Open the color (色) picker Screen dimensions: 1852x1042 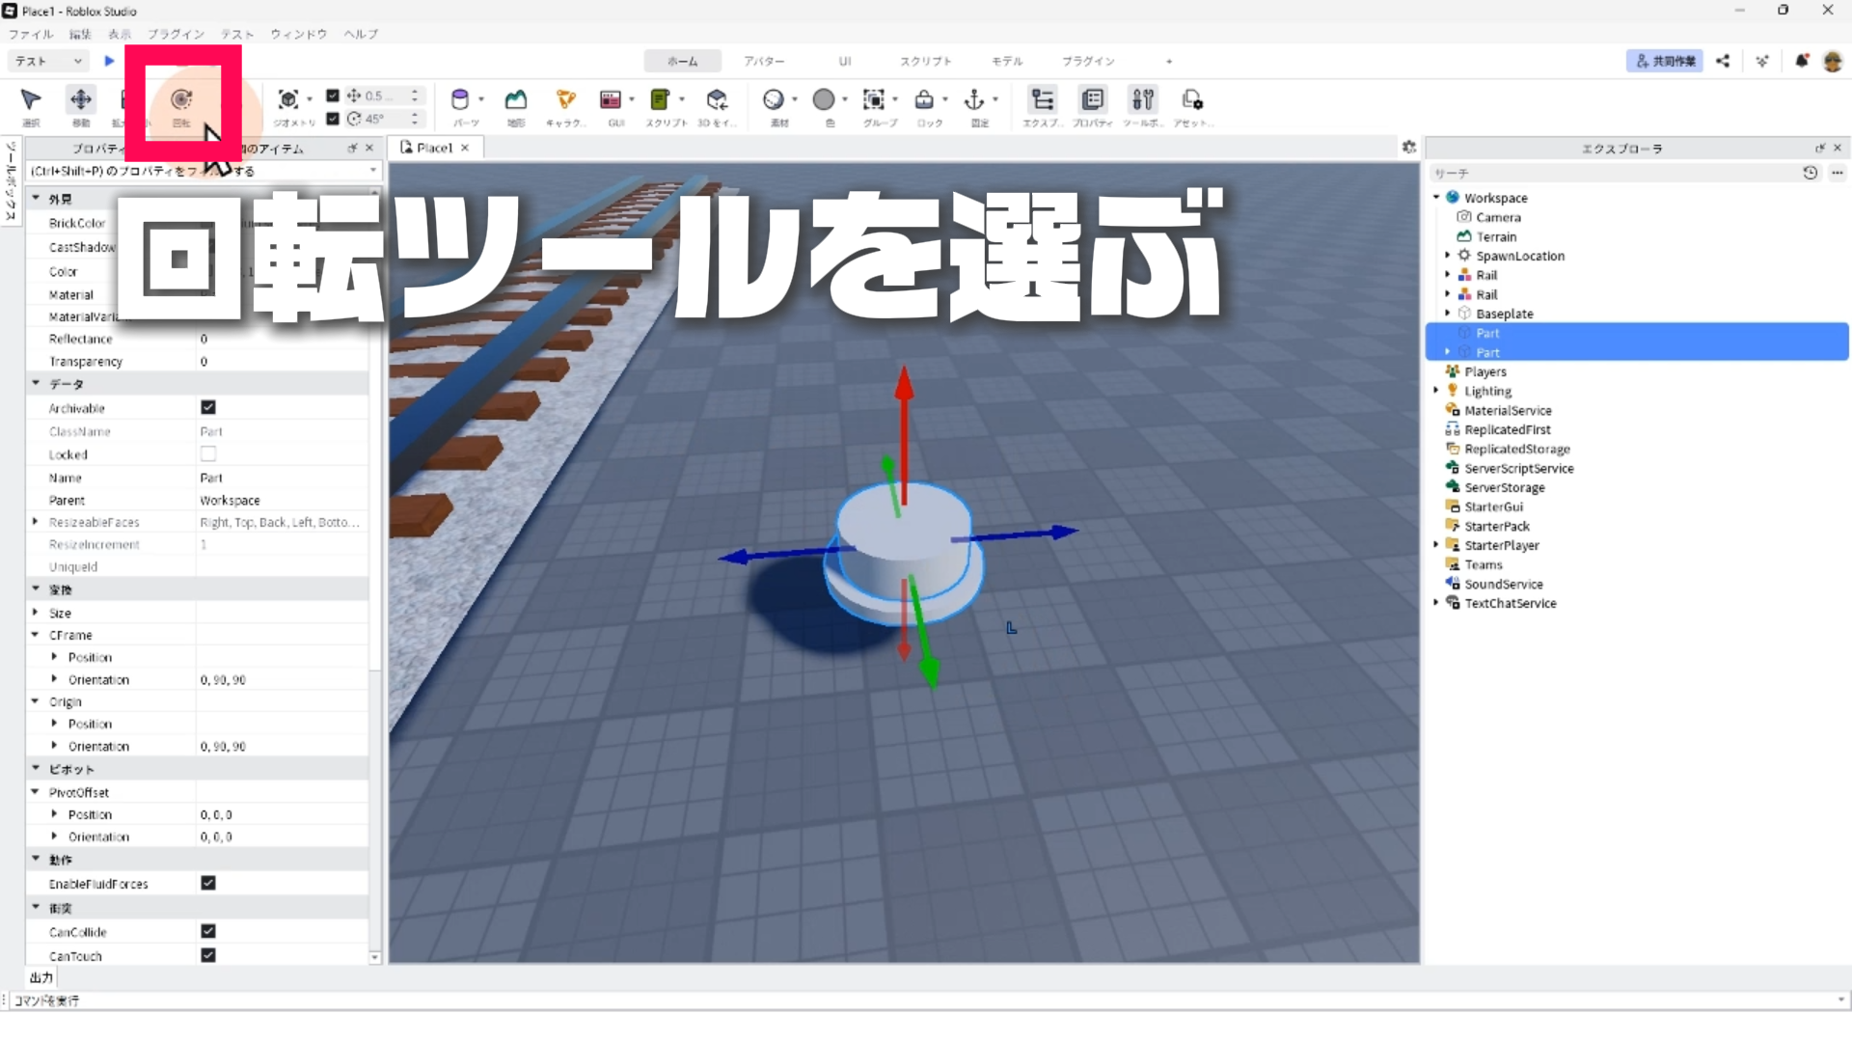pyautogui.click(x=824, y=100)
